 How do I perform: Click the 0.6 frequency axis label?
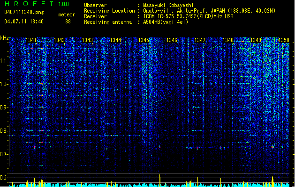pos(4,178)
